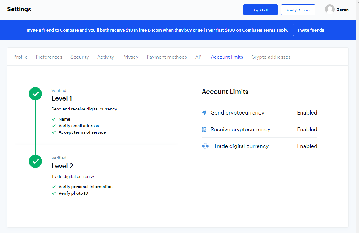The width and height of the screenshot is (359, 233).
Task: Click the Send / Receive button
Action: 298,10
